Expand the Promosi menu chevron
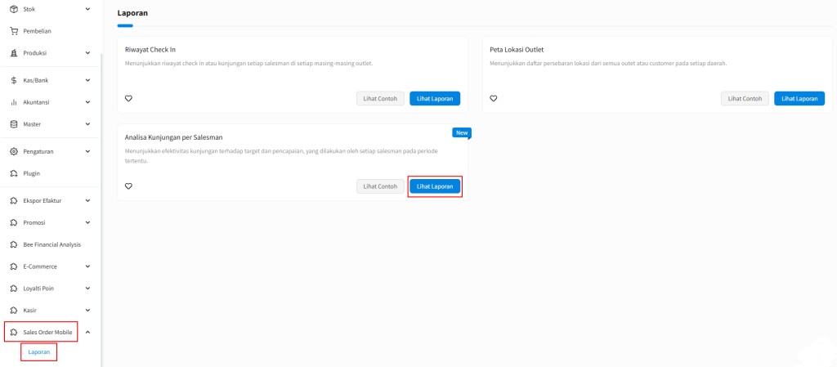 (87, 222)
